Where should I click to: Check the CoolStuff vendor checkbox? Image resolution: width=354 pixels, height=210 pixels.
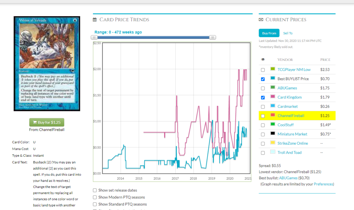(x=263, y=125)
